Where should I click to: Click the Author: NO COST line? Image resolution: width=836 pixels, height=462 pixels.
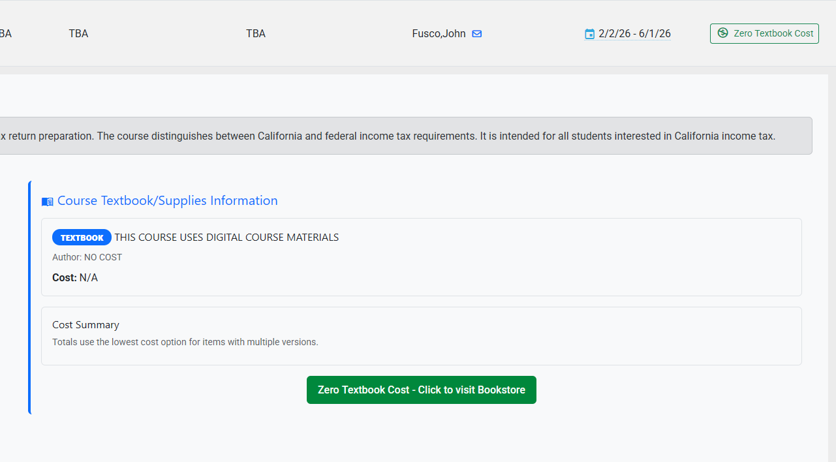point(87,257)
